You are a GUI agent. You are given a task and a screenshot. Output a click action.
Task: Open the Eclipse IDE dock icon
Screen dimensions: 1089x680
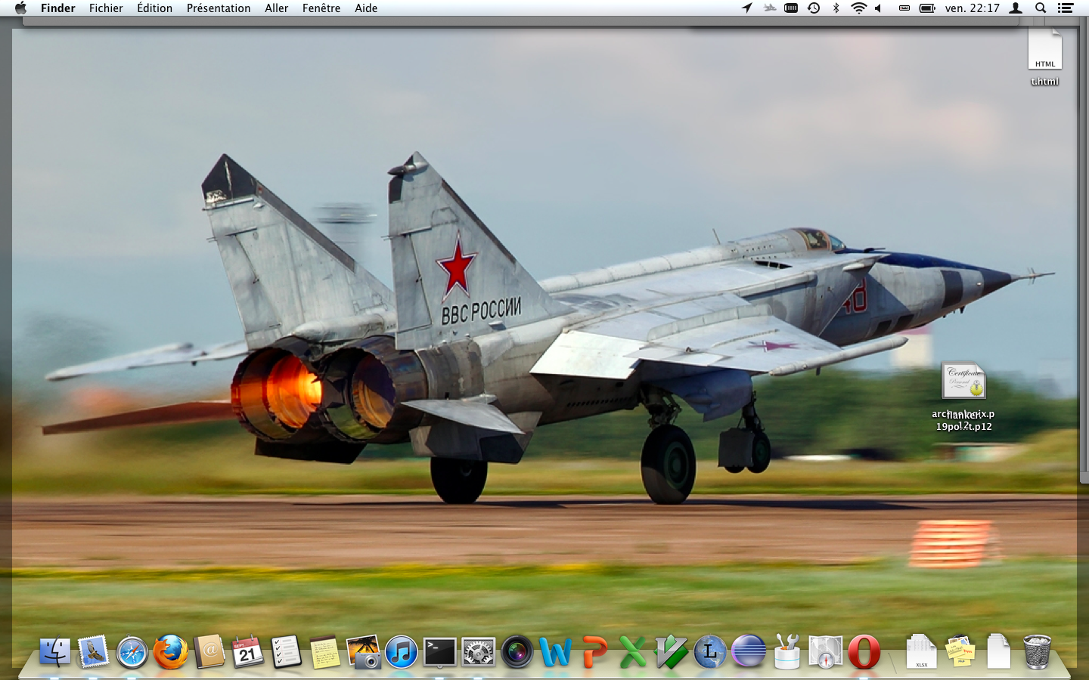pos(749,652)
